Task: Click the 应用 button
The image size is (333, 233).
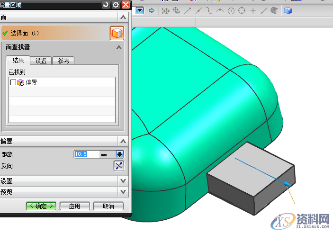Action: (x=74, y=206)
